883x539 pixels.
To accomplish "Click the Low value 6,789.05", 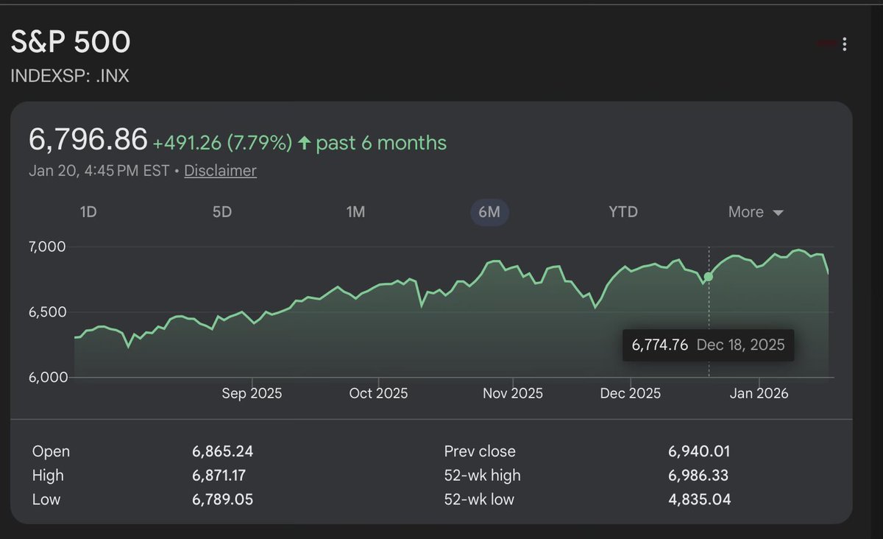I will [223, 499].
